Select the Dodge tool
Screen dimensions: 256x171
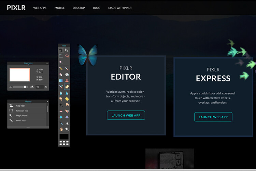click(61, 105)
